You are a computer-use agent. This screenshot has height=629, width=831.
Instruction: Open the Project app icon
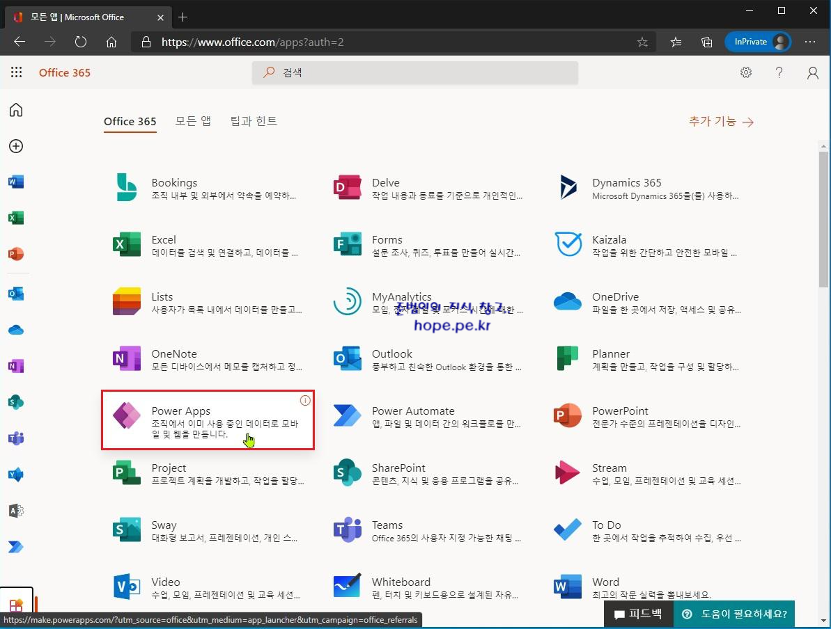pyautogui.click(x=127, y=472)
